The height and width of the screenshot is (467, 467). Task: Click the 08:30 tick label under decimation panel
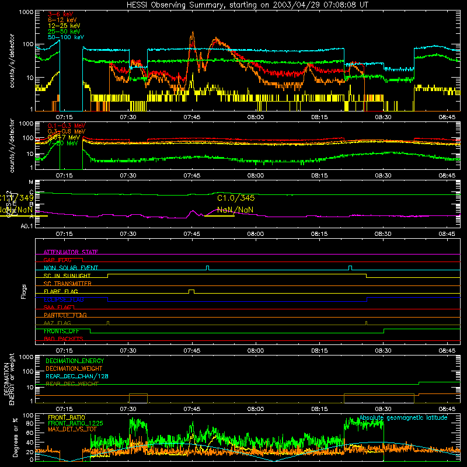coord(383,409)
